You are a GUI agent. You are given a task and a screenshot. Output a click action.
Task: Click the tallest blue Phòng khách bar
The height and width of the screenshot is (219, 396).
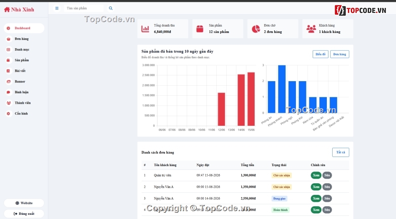tap(282, 89)
